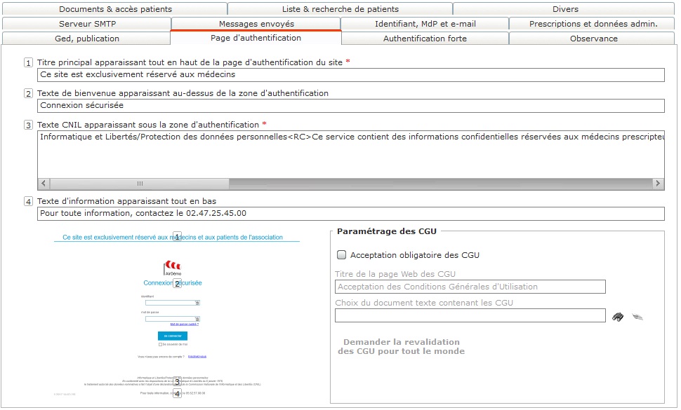Screen dimensions: 681x410
Task: Click label 'Texte CNIL apparaissant sous la zone d'authentification'
Action: click(x=147, y=125)
